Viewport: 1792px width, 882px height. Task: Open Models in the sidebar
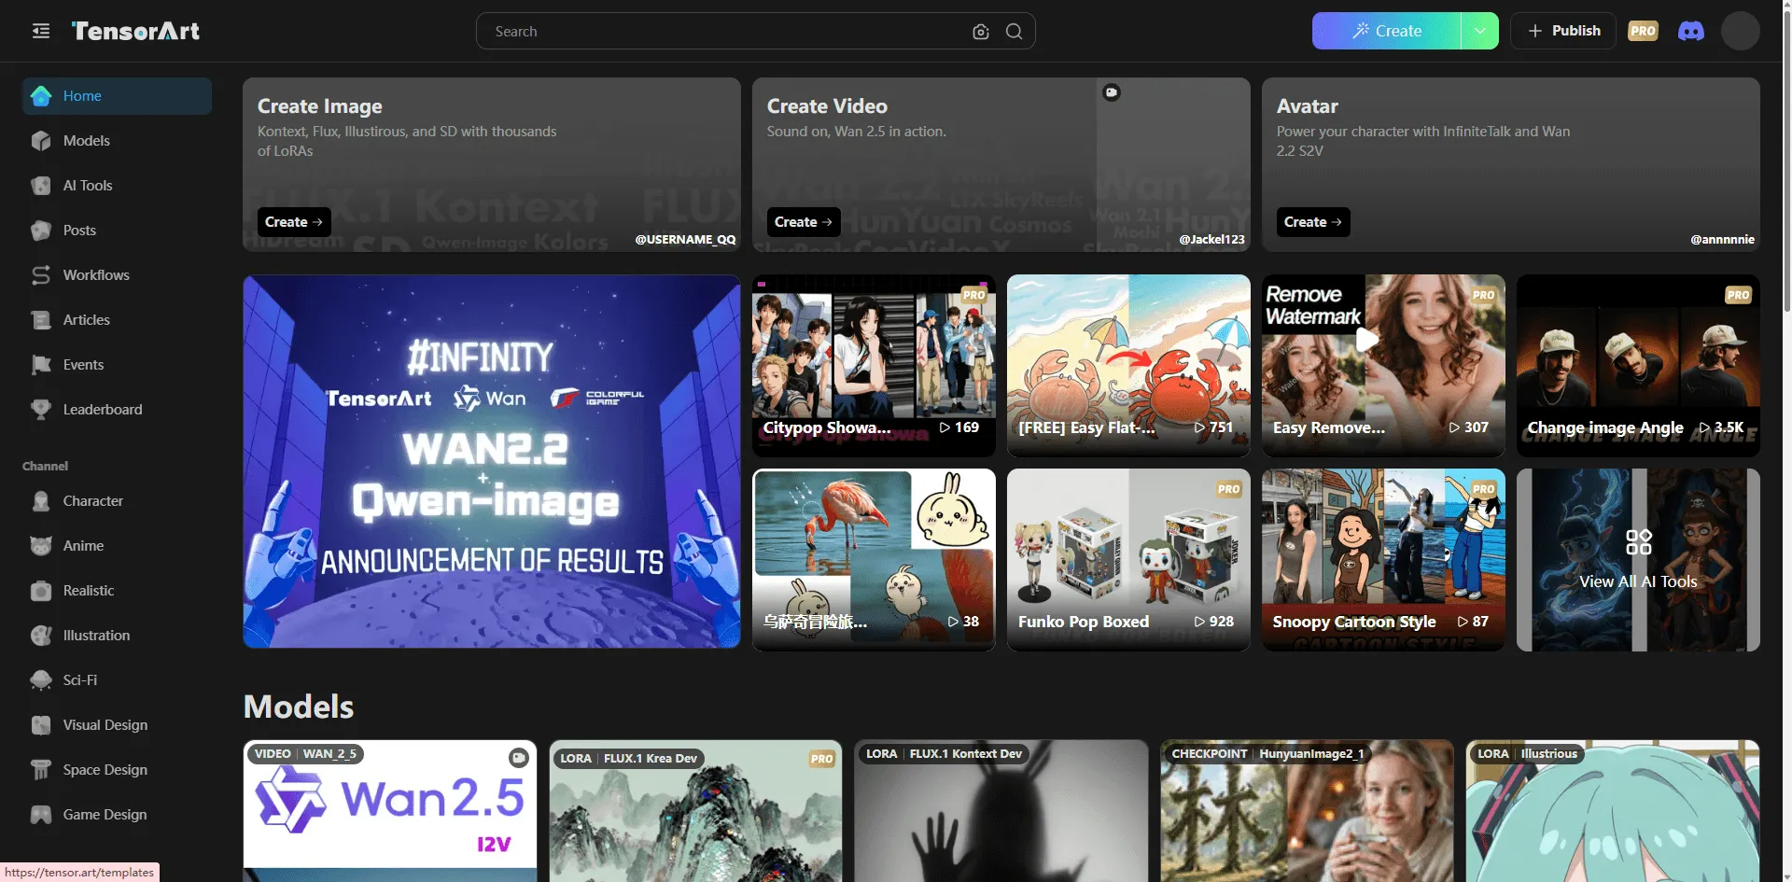86,141
